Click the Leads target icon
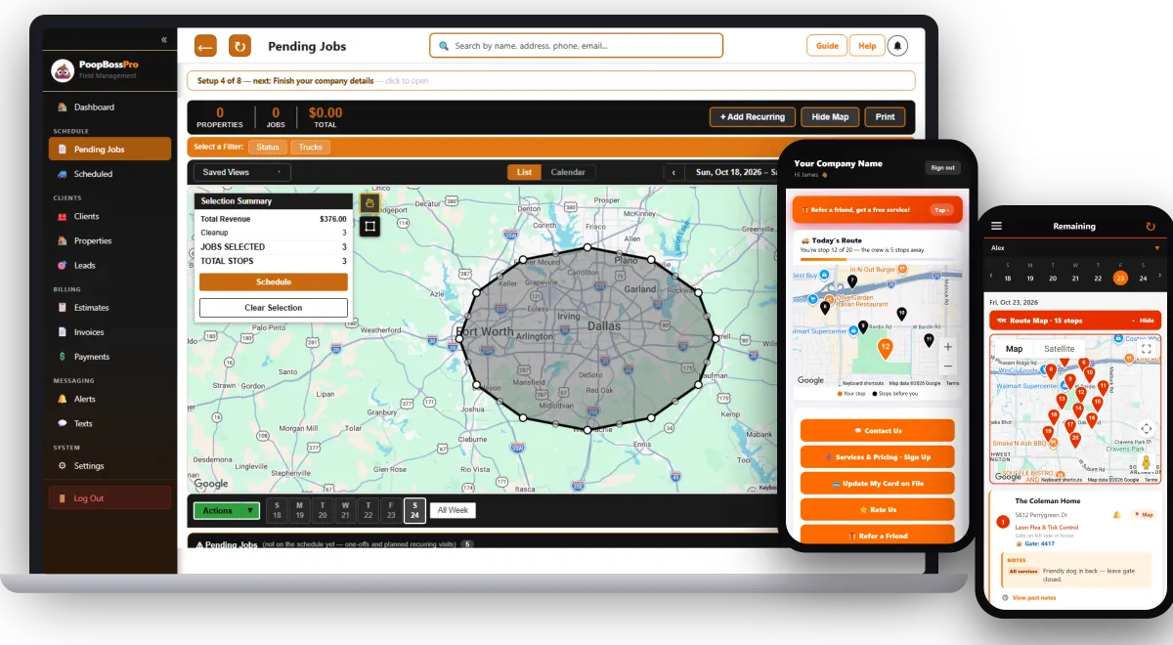 (x=63, y=266)
